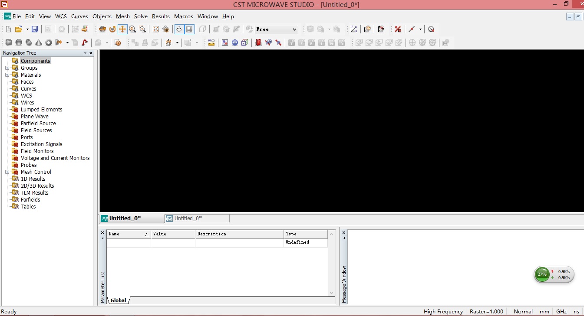Define a Discrete port icon
The image size is (584, 316).
268,42
